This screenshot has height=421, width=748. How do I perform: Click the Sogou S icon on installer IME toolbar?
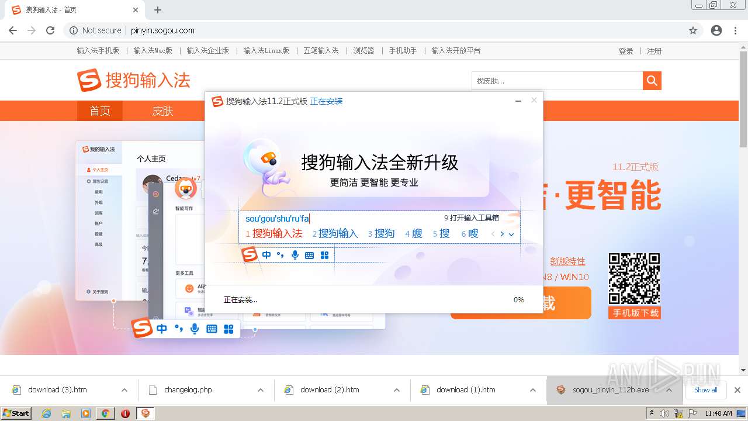point(250,254)
